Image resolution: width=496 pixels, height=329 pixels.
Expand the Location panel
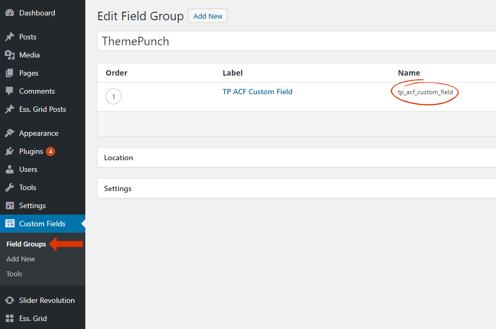[x=297, y=158]
